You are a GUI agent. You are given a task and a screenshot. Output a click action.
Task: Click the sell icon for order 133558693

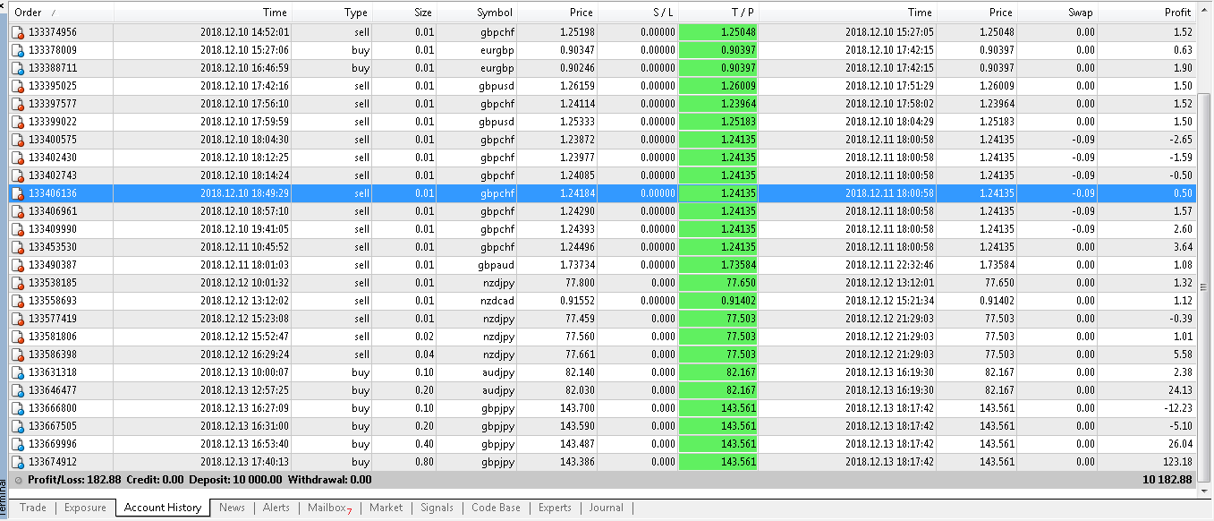pos(18,301)
